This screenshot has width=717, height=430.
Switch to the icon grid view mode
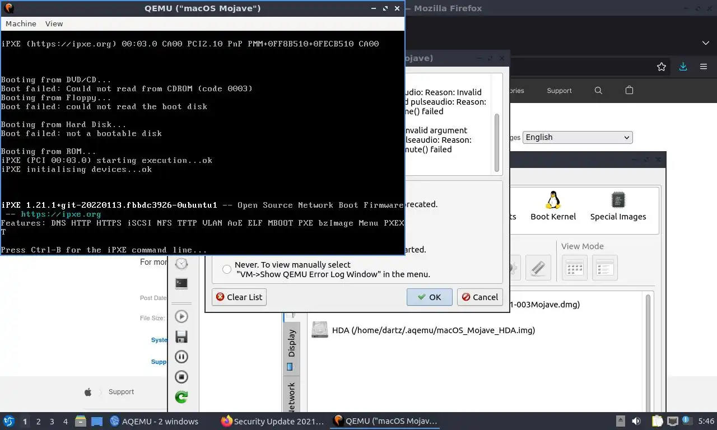pos(575,268)
